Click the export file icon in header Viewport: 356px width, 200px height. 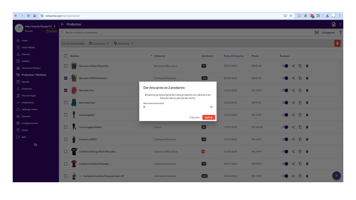click(333, 24)
